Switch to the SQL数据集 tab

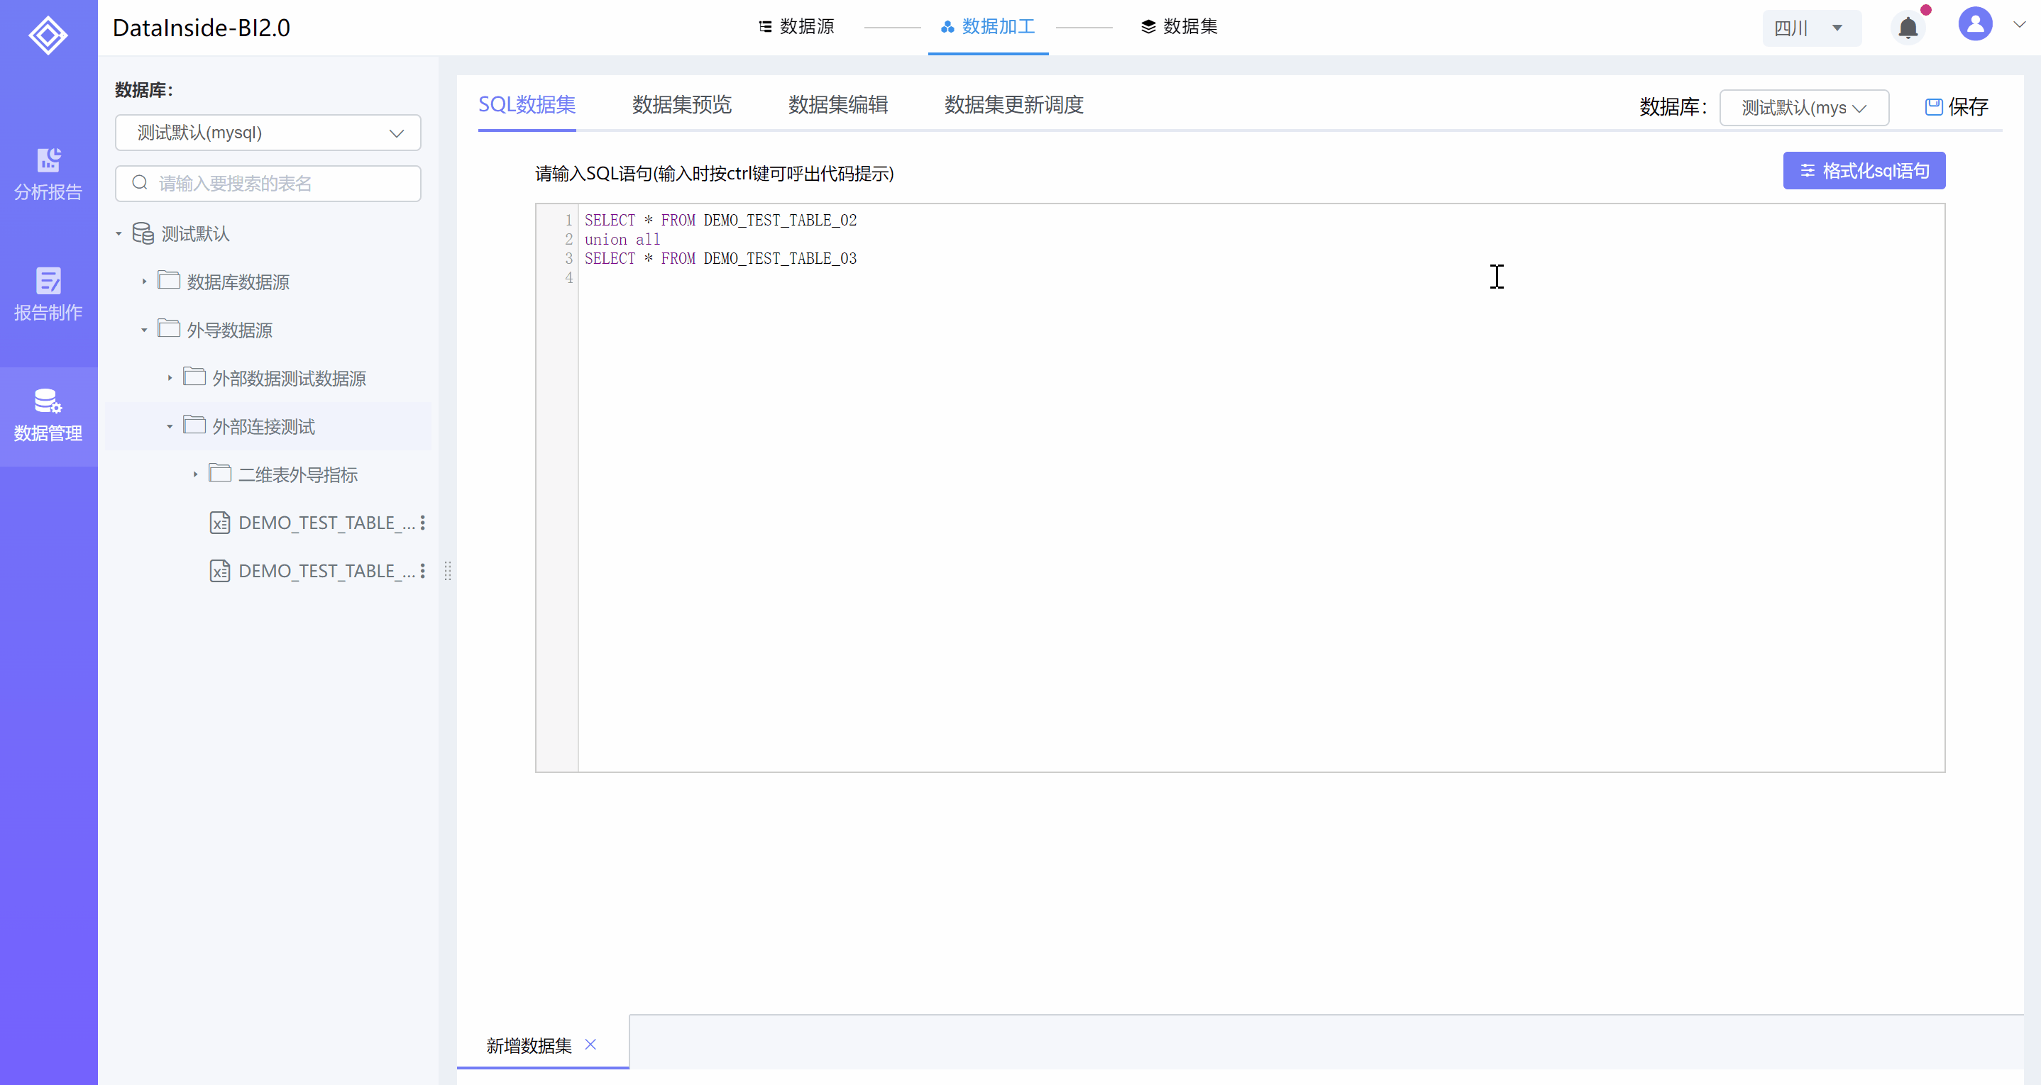click(x=527, y=104)
